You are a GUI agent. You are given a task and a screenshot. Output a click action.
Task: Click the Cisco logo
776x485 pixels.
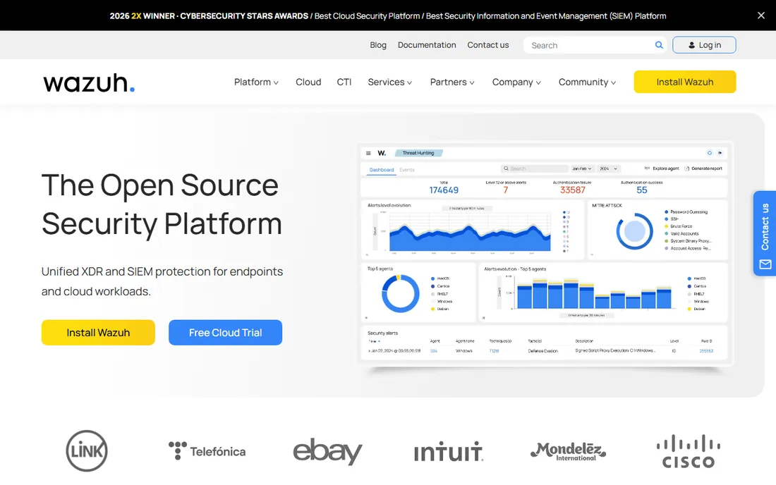tap(689, 451)
